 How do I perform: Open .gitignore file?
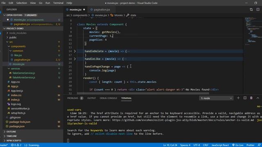15,117
